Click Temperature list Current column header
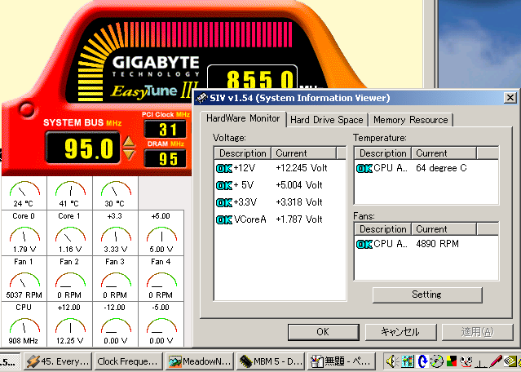The image size is (521, 372). pyautogui.click(x=444, y=153)
